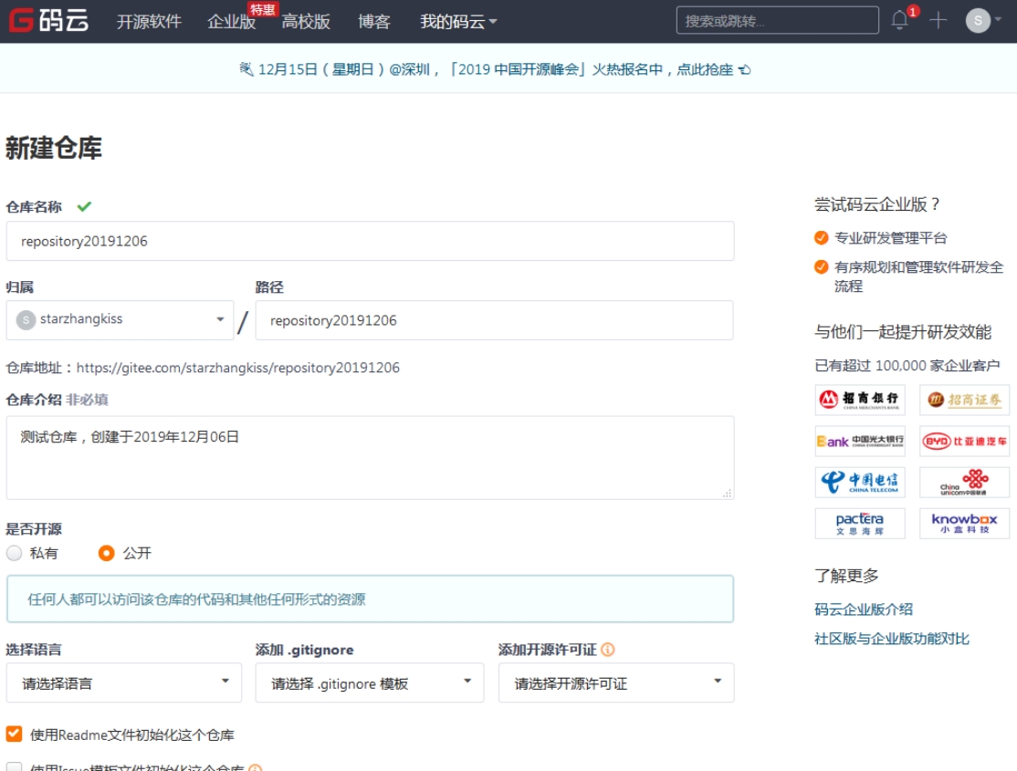Image resolution: width=1017 pixels, height=771 pixels.
Task: Open 企业版 in the top navigation
Action: 232,21
